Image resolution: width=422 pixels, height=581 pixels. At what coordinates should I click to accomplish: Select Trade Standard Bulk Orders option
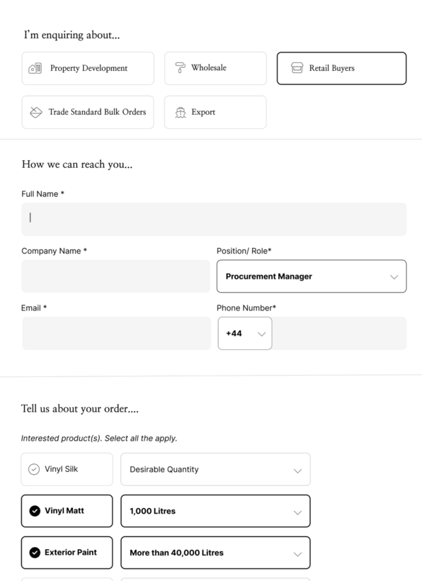88,112
